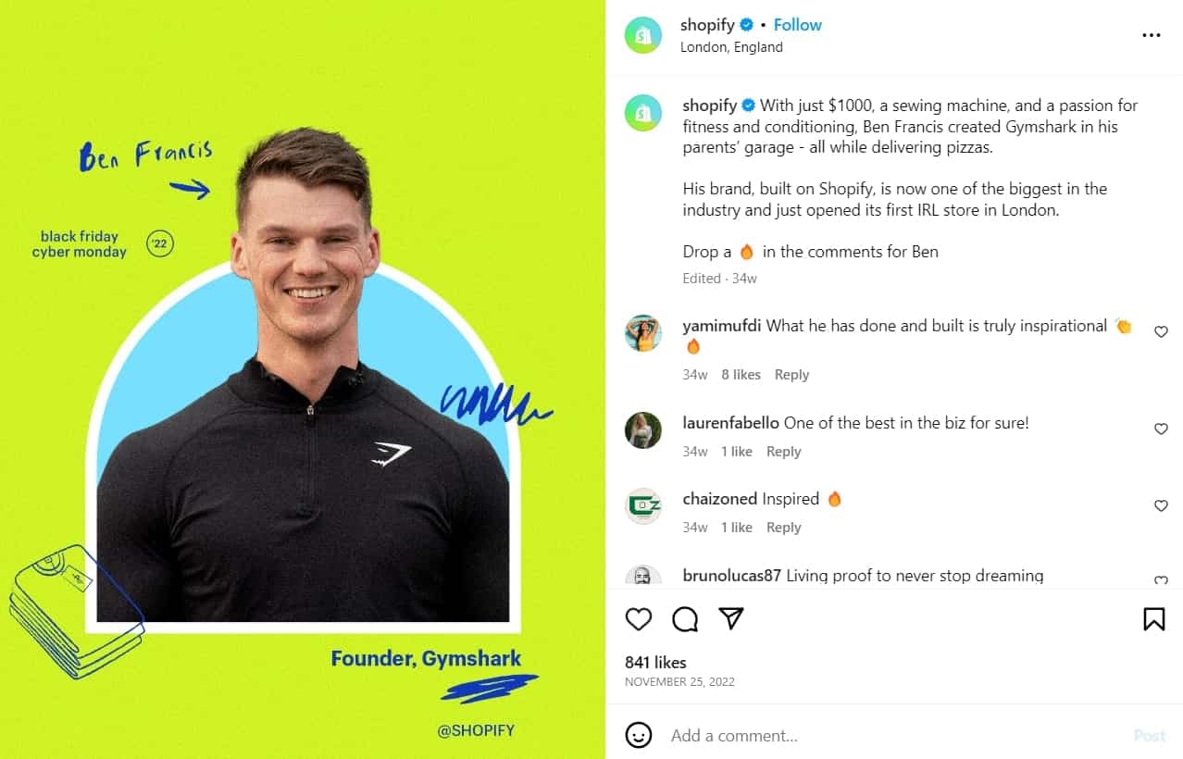The width and height of the screenshot is (1183, 759).
Task: Like chaizoned's comment with the heart
Action: [x=1161, y=505]
